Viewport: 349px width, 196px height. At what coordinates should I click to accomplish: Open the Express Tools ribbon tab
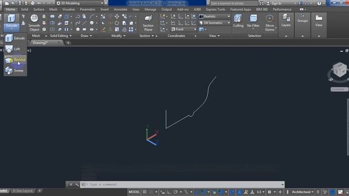pos(215,9)
